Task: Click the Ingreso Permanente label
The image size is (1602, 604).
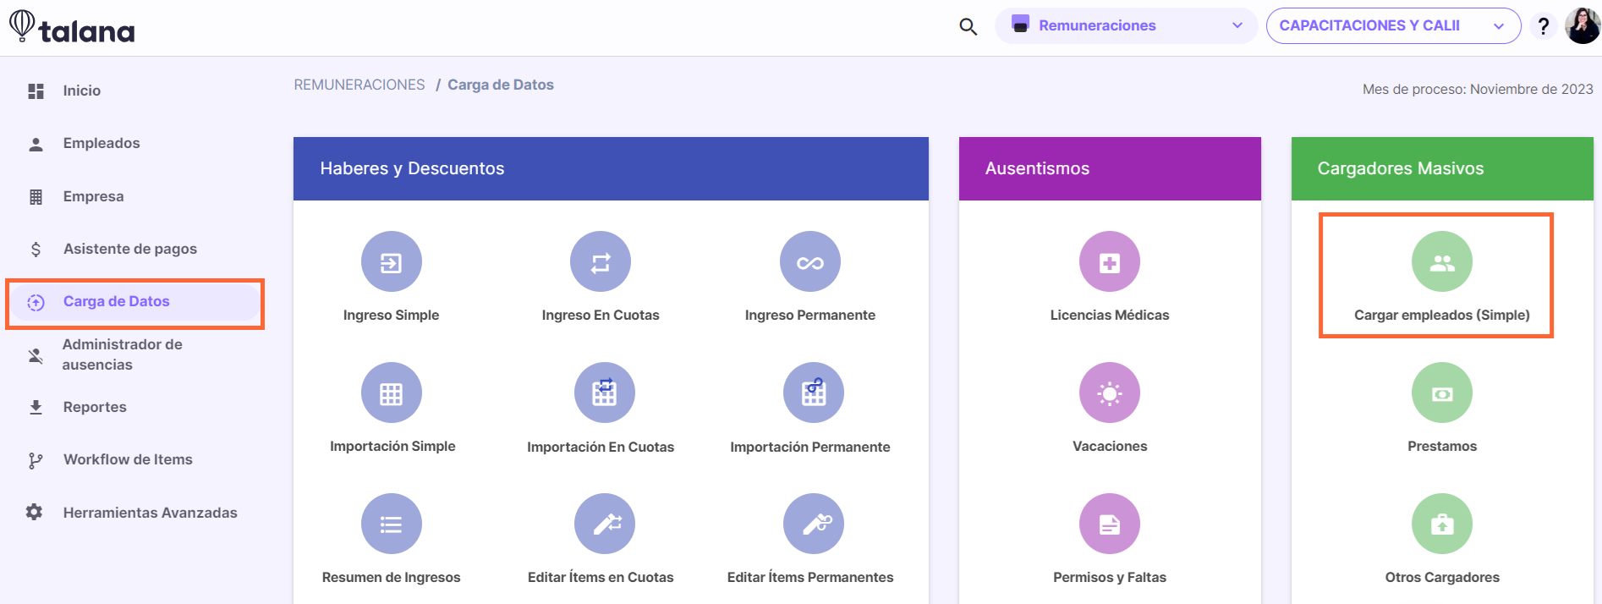Action: [810, 315]
